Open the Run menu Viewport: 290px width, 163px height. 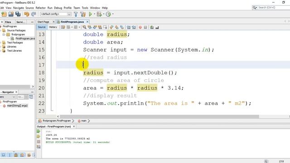[x=50, y=8]
